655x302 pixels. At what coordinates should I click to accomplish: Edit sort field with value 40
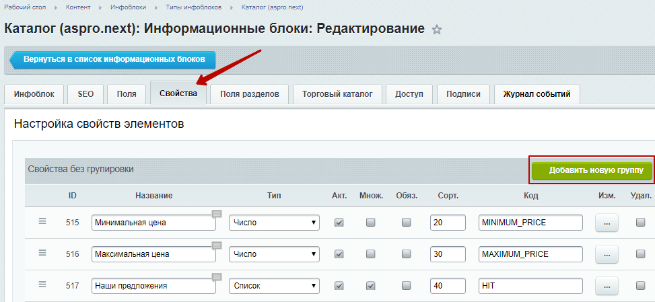click(x=448, y=286)
